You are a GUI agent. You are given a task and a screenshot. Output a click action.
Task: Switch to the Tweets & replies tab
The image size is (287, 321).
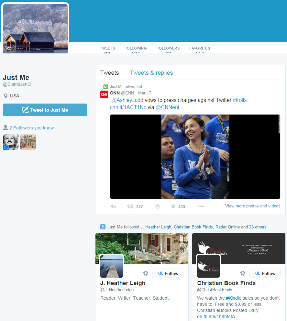point(151,73)
